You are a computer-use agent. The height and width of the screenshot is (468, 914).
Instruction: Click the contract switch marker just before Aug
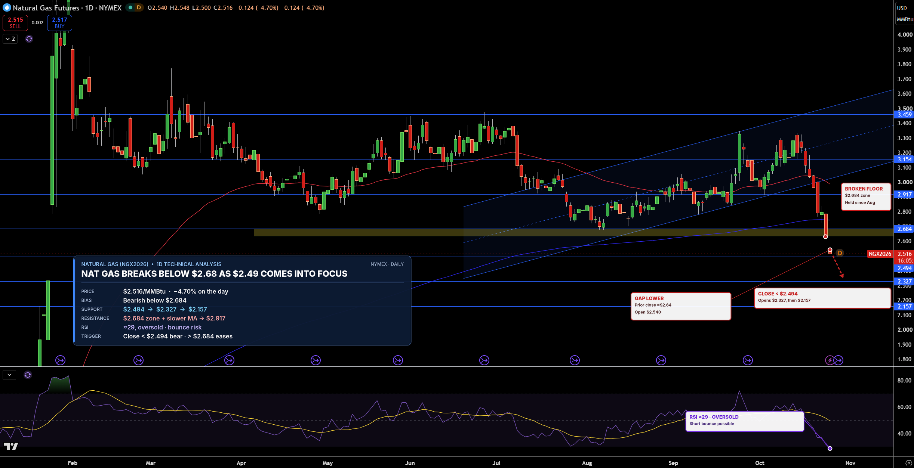click(575, 360)
